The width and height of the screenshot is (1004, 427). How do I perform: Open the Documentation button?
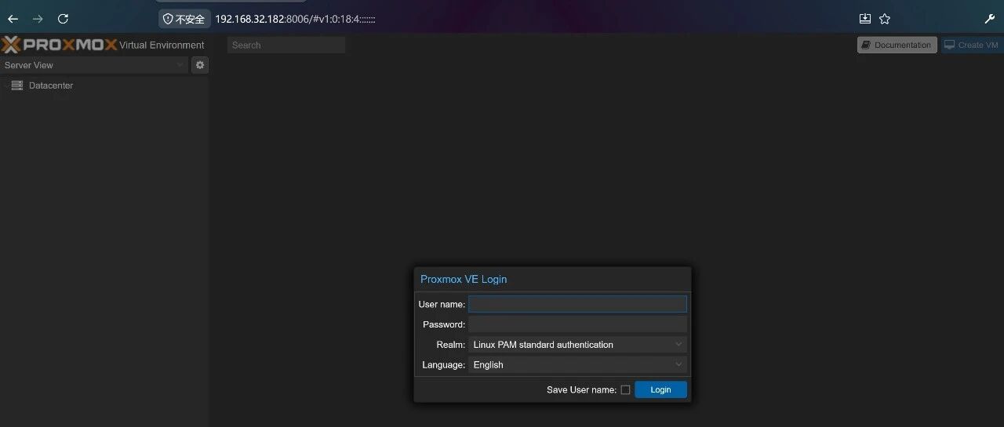tap(897, 45)
